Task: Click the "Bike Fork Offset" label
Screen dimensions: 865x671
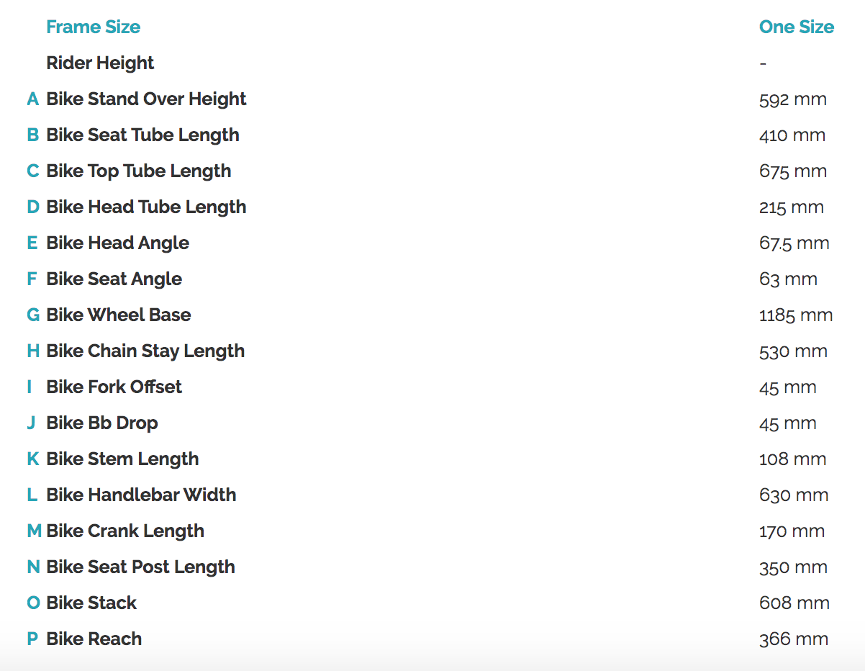Action: pyautogui.click(x=114, y=387)
